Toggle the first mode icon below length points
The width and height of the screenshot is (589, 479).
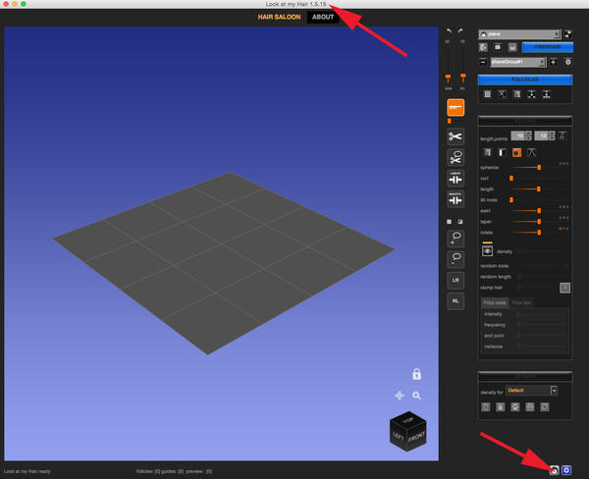pos(487,152)
